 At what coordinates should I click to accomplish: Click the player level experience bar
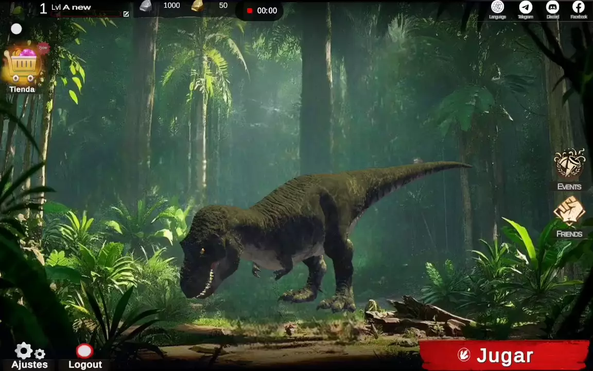pos(85,14)
